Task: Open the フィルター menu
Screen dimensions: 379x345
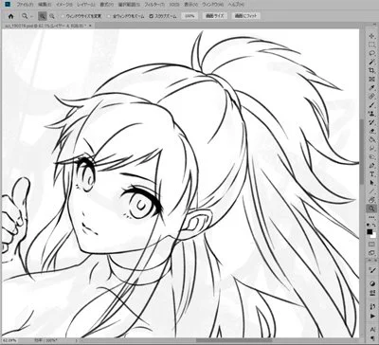Action: point(154,5)
